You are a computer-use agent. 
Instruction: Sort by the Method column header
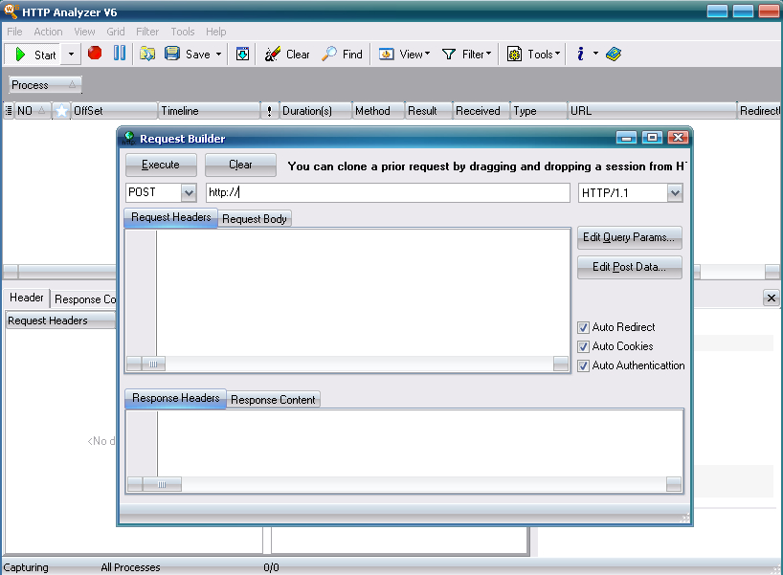click(377, 111)
